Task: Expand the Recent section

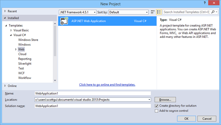Action: click(x=5, y=11)
